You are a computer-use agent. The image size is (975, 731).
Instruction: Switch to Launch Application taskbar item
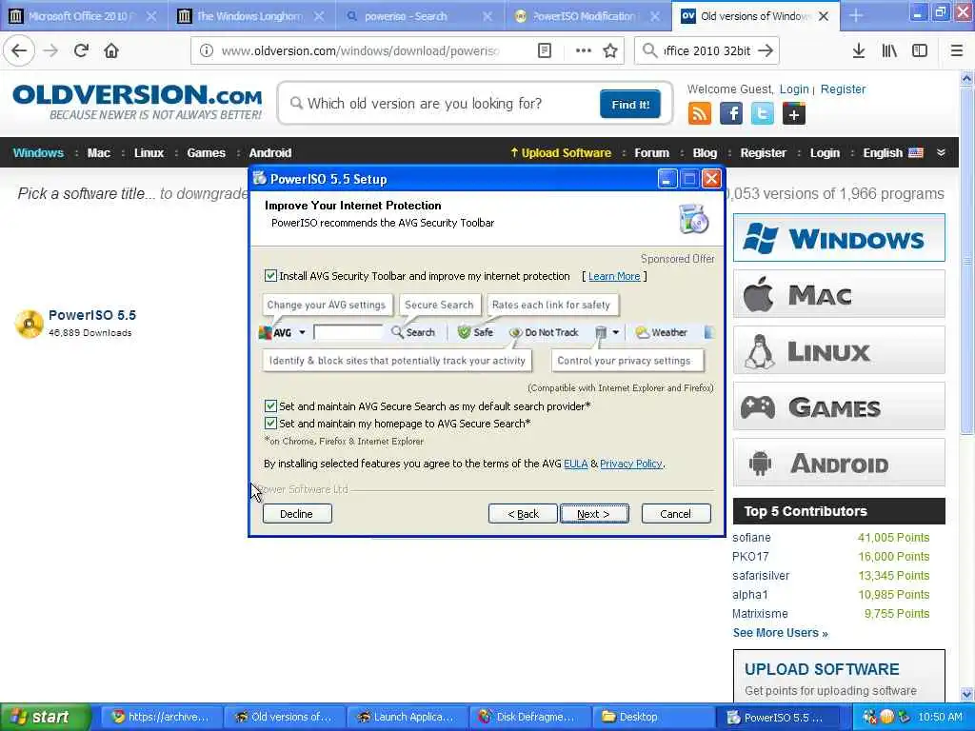tap(406, 717)
